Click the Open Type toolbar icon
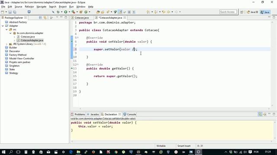The width and height of the screenshot is (277, 155). click(x=98, y=12)
